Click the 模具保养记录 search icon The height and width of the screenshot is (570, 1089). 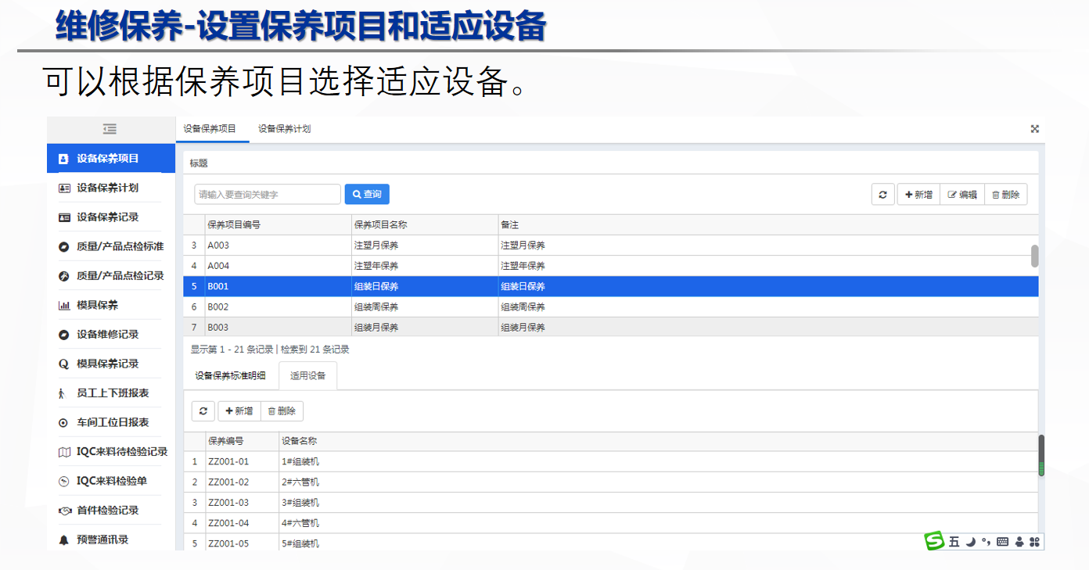coord(64,364)
